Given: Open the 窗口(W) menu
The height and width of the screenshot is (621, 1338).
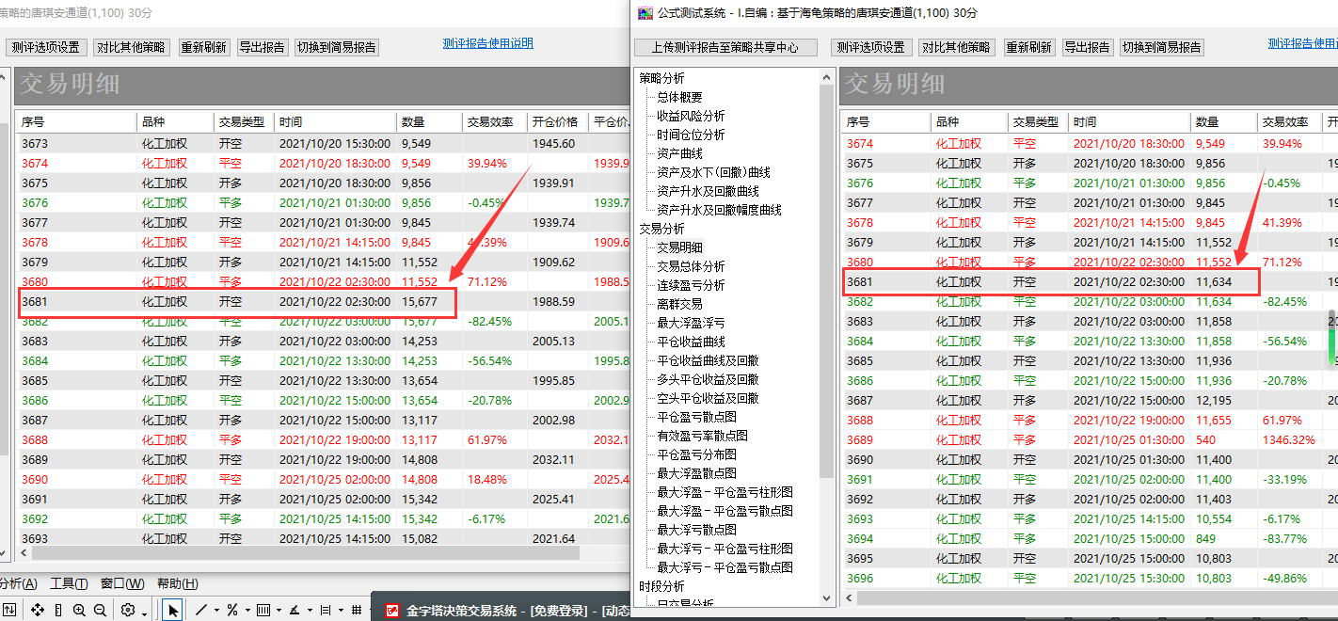Looking at the screenshot, I should point(122,583).
